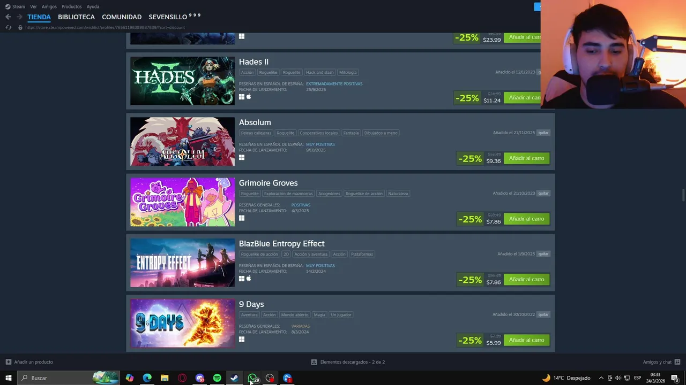Click the page reload icon beside URL
Viewport: 686px width, 385px height.
pyautogui.click(x=8, y=27)
